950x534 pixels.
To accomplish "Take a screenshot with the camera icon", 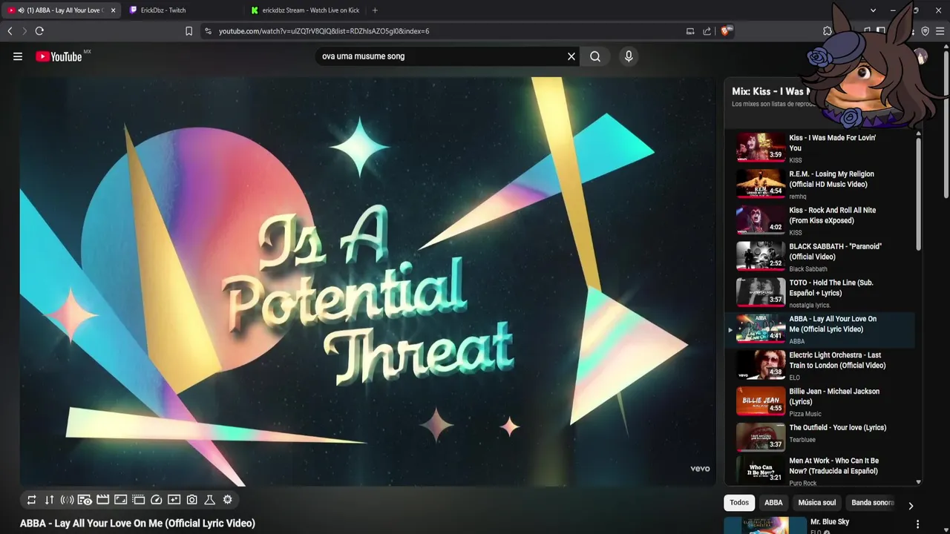I will (191, 500).
